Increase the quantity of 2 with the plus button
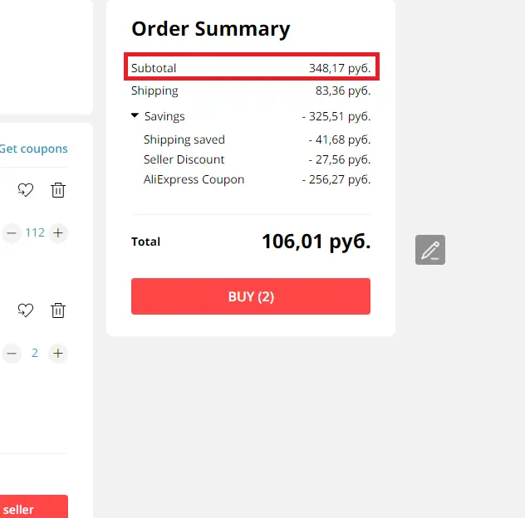 point(58,353)
